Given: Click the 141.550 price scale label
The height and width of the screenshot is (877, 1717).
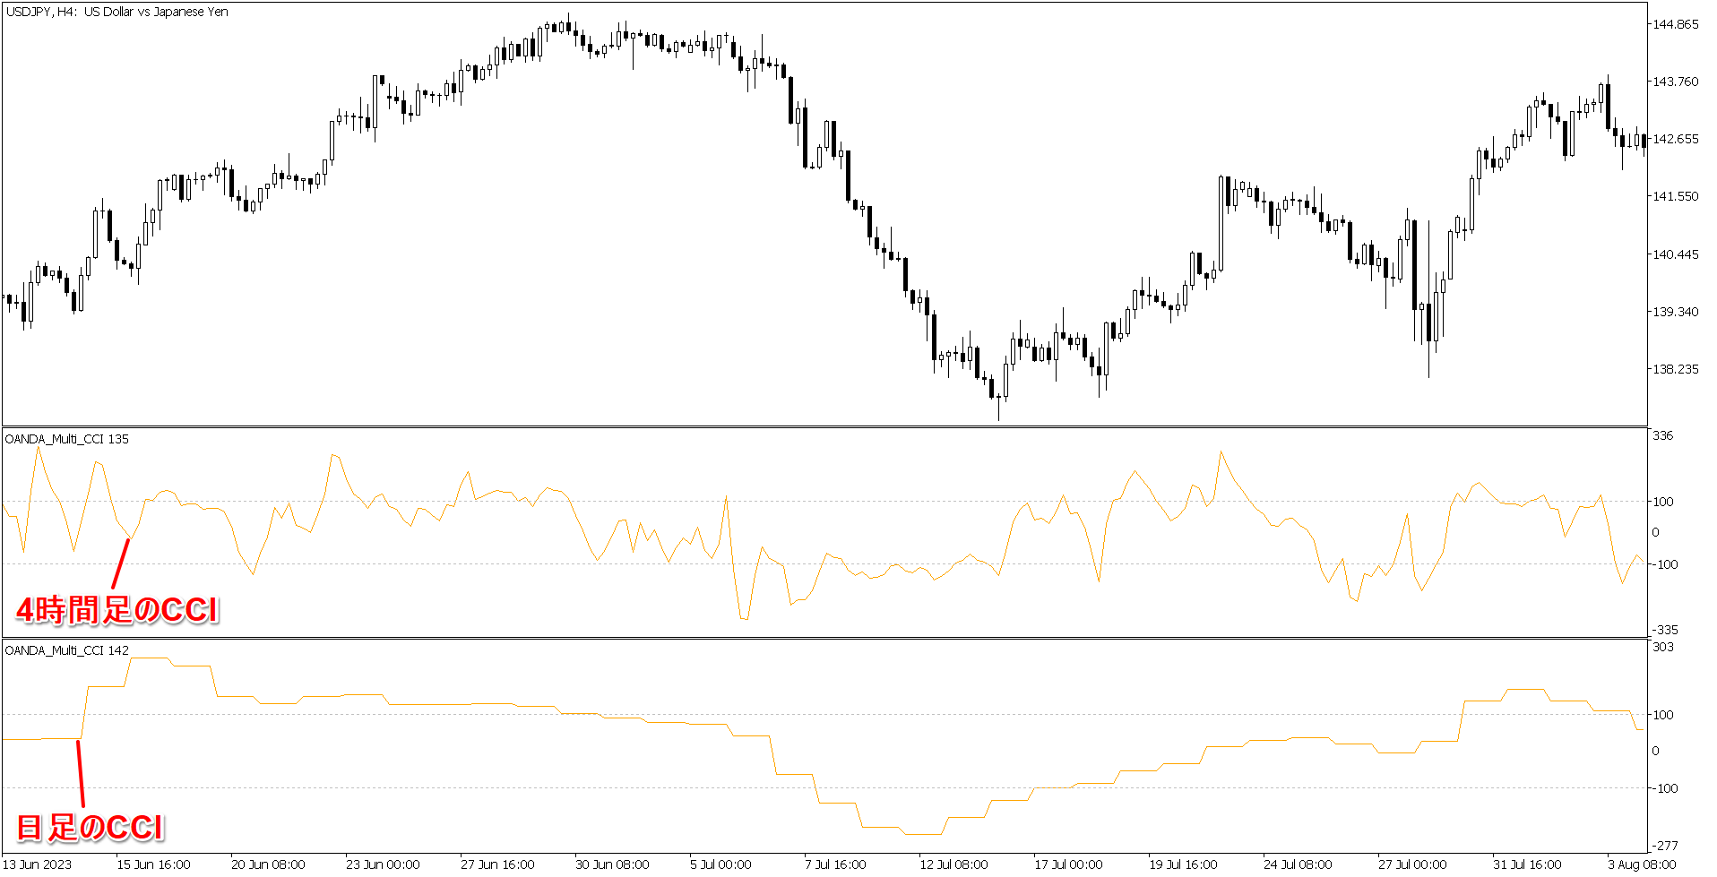Looking at the screenshot, I should [1675, 196].
